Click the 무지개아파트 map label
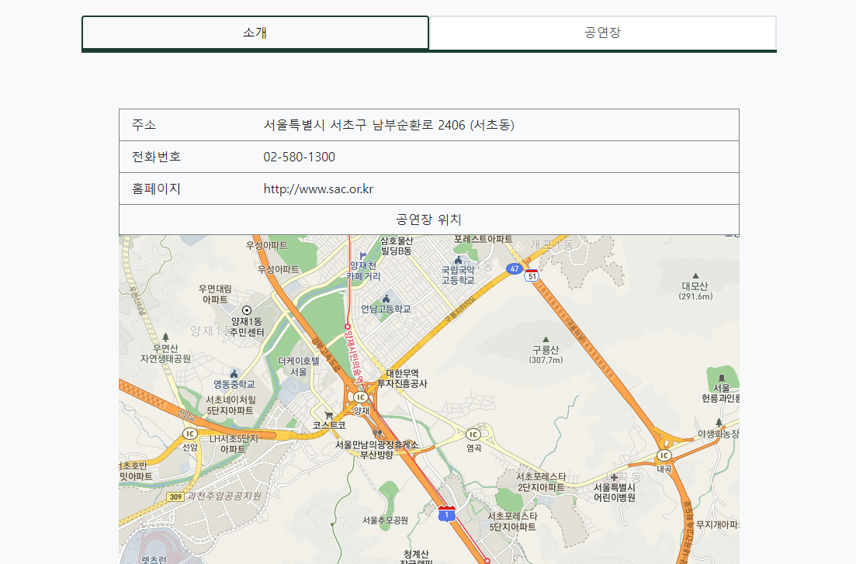The width and height of the screenshot is (856, 564). [717, 524]
